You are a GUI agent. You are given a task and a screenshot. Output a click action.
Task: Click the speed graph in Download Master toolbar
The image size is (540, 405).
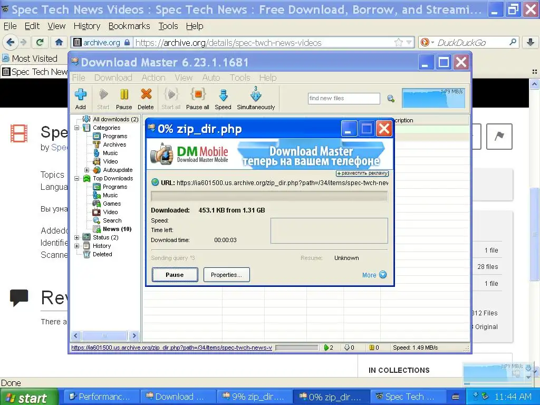click(433, 98)
